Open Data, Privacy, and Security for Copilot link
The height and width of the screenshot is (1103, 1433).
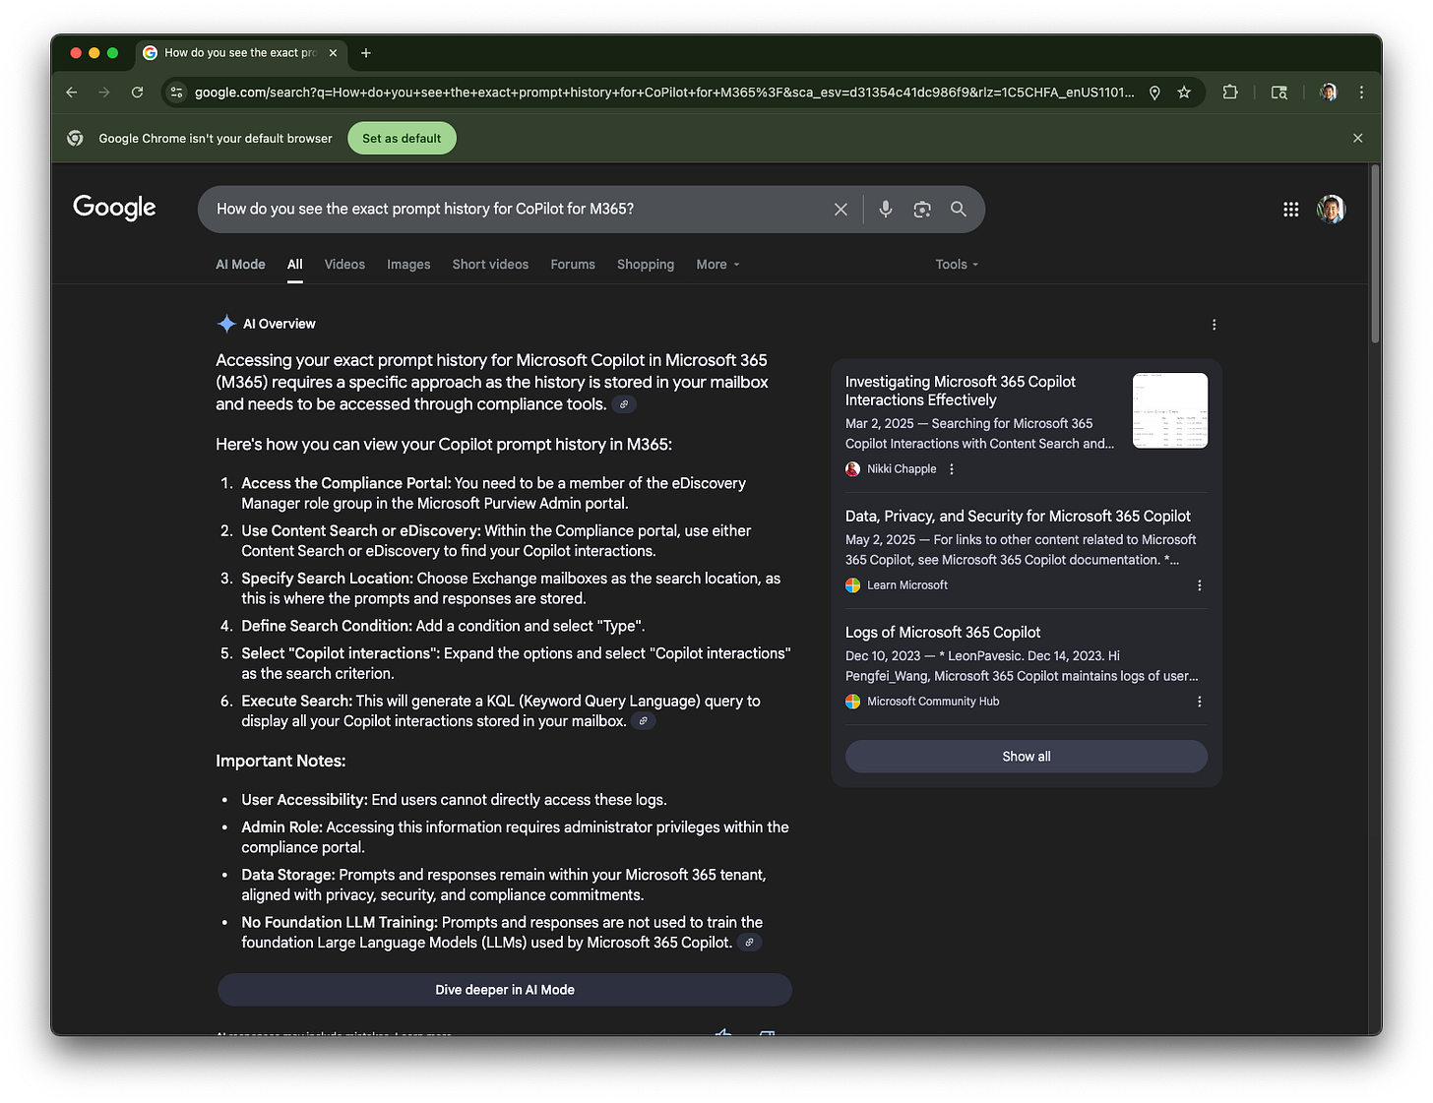1018,517
